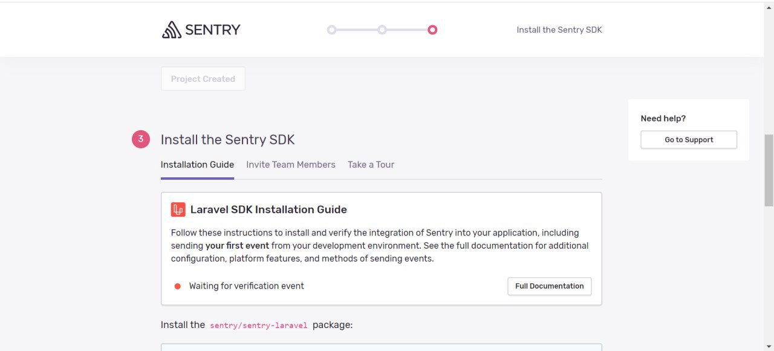Screen dimensions: 774x351
Task: Click the Sentry logo icon
Action: [x=172, y=30]
